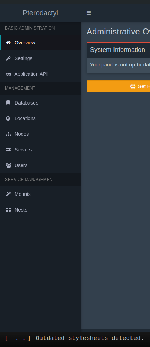Click the server rack icon
This screenshot has width=150, height=347.
(9, 150)
